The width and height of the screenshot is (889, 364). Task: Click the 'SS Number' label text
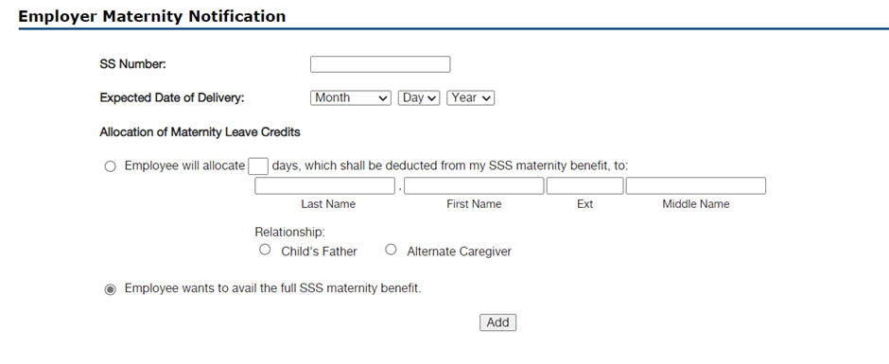(132, 64)
